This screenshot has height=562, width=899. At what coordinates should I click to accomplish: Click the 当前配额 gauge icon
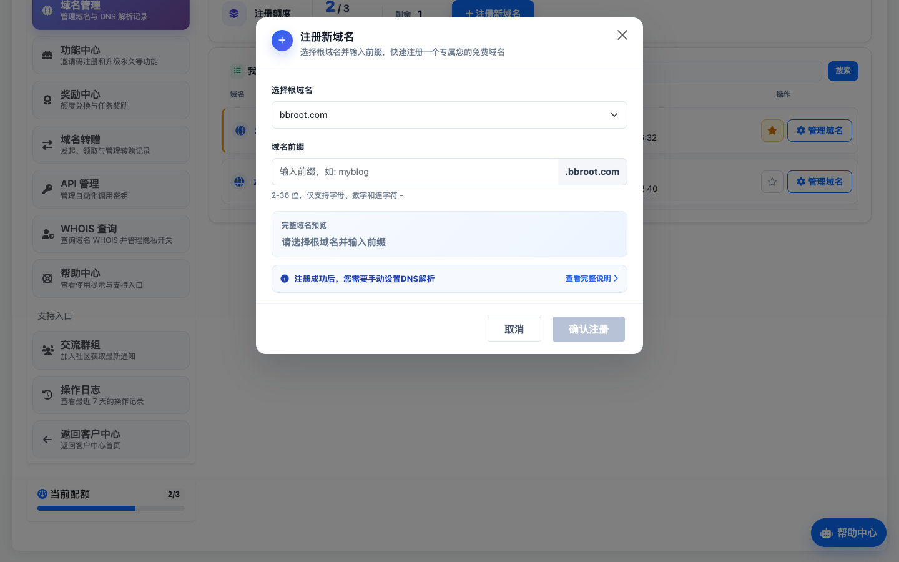tap(42, 494)
